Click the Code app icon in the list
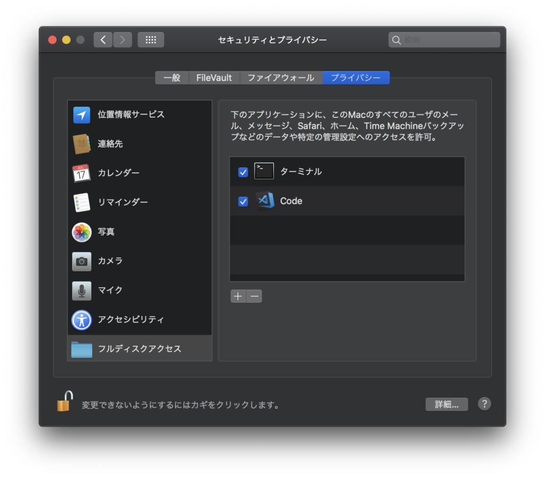545x478 pixels. tap(264, 201)
